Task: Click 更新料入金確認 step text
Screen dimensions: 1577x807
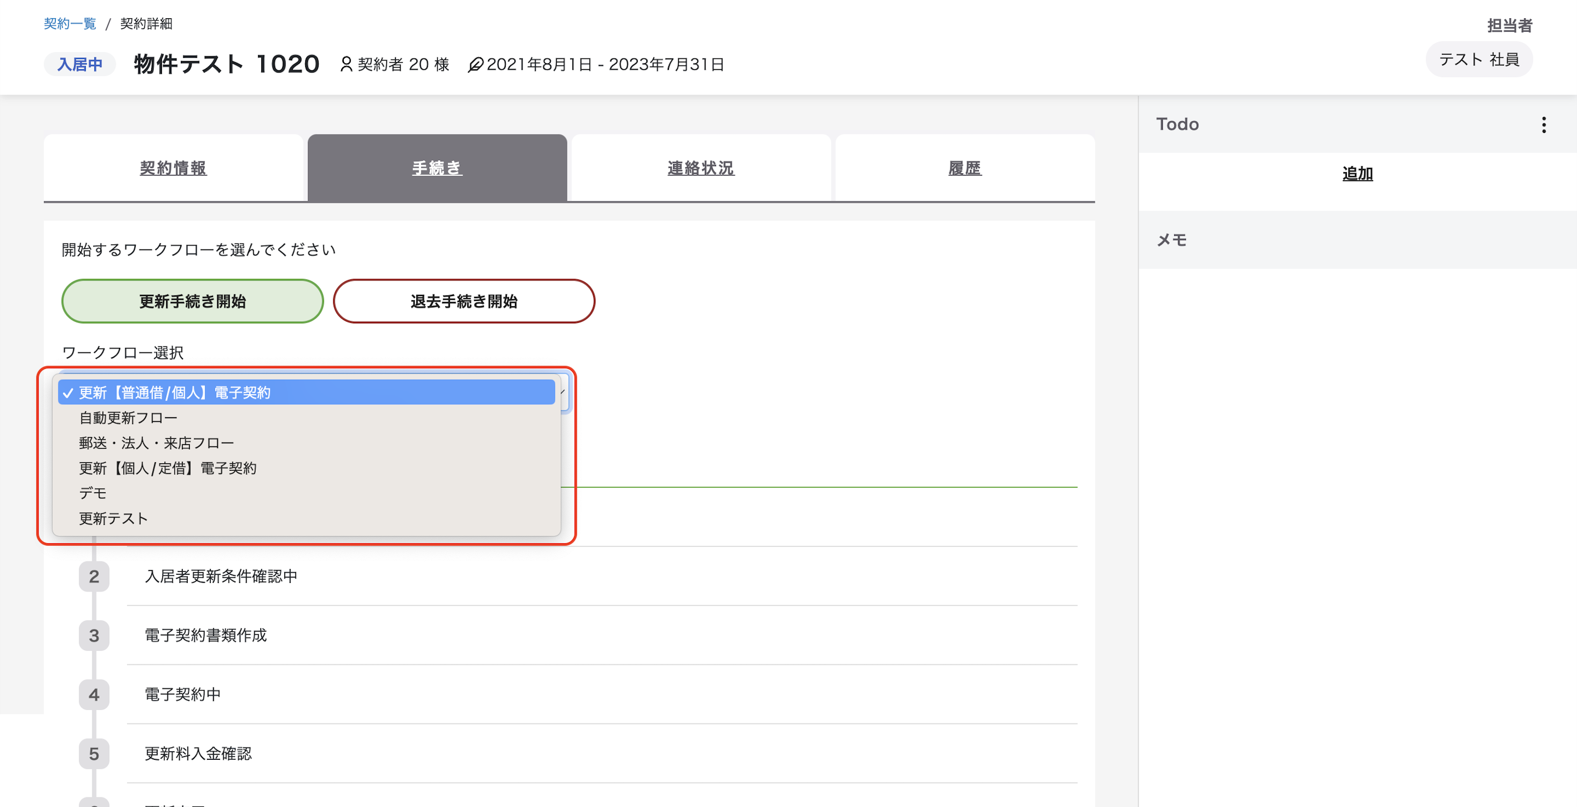Action: pos(198,754)
